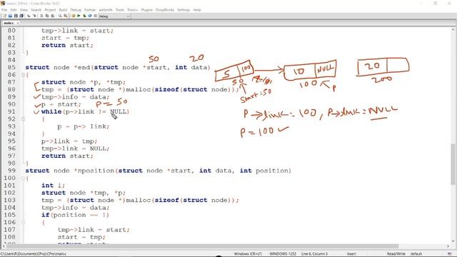
Task: Open the Edit menu
Action: click(x=14, y=10)
